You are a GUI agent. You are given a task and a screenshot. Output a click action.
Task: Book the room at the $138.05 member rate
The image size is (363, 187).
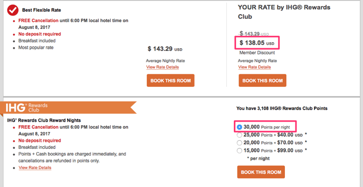[263, 80]
